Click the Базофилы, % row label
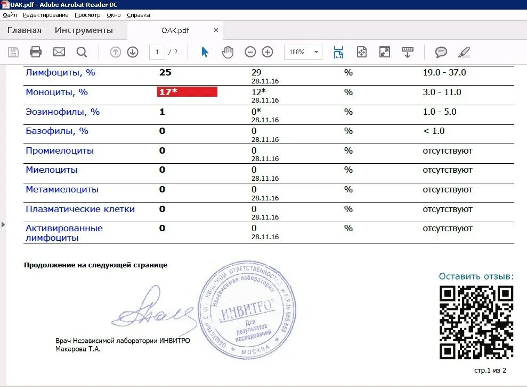 click(57, 131)
